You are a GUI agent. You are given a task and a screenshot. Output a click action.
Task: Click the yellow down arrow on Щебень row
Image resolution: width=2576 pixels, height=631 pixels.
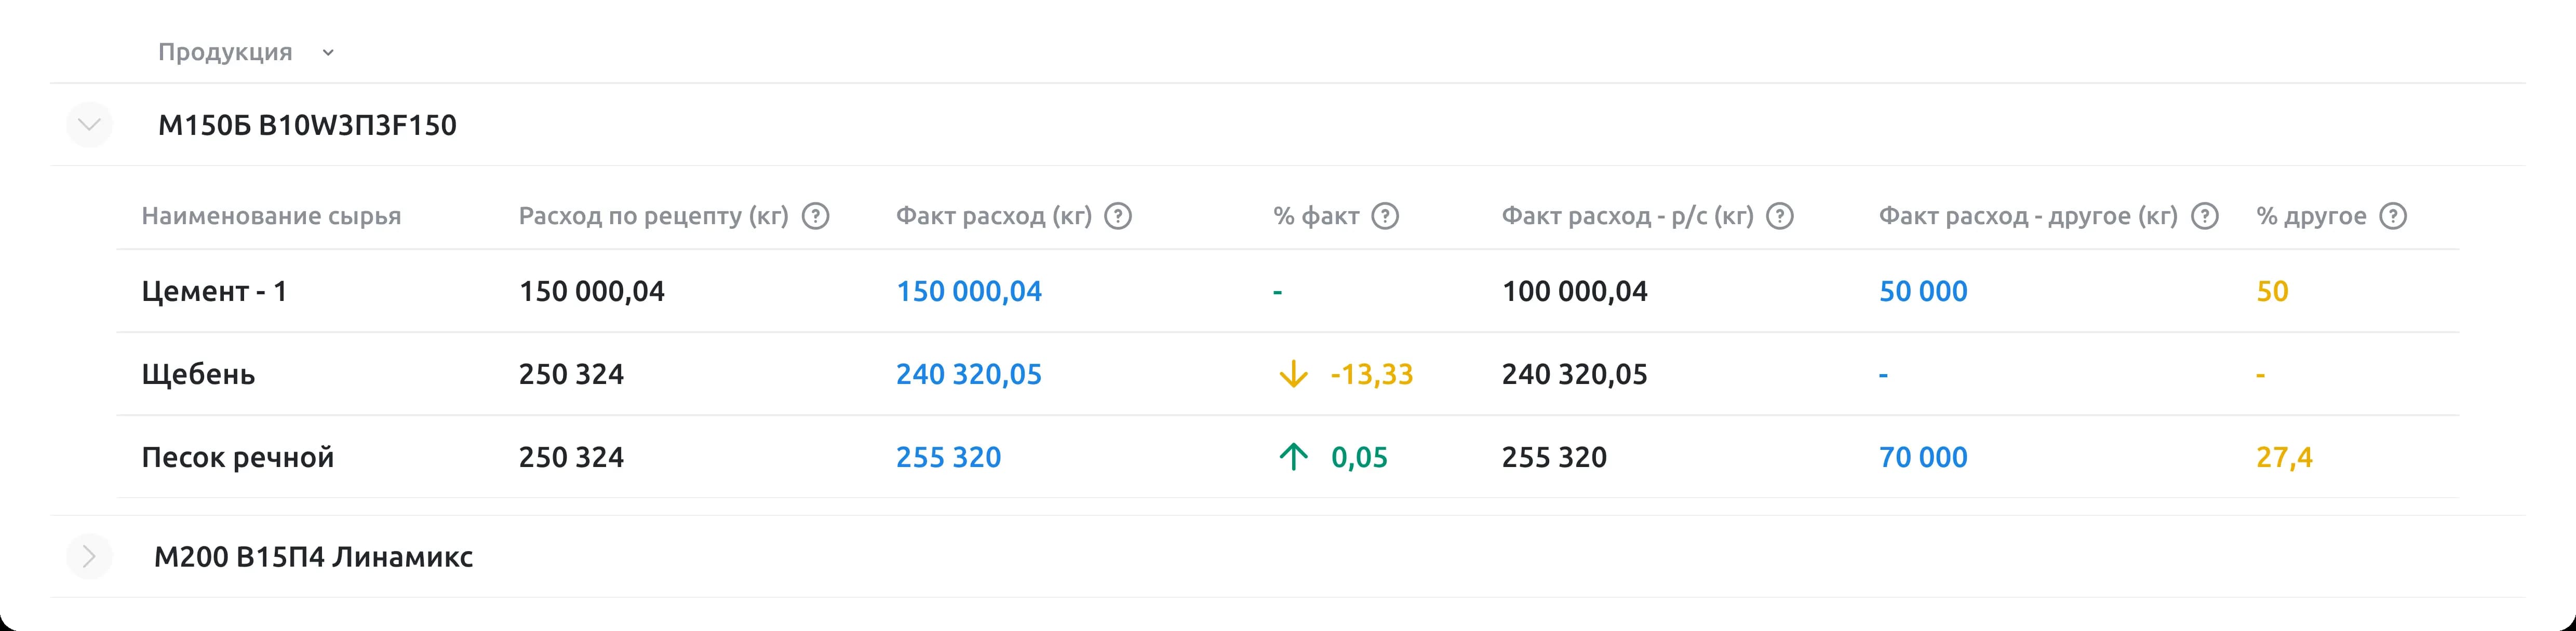pos(1293,375)
